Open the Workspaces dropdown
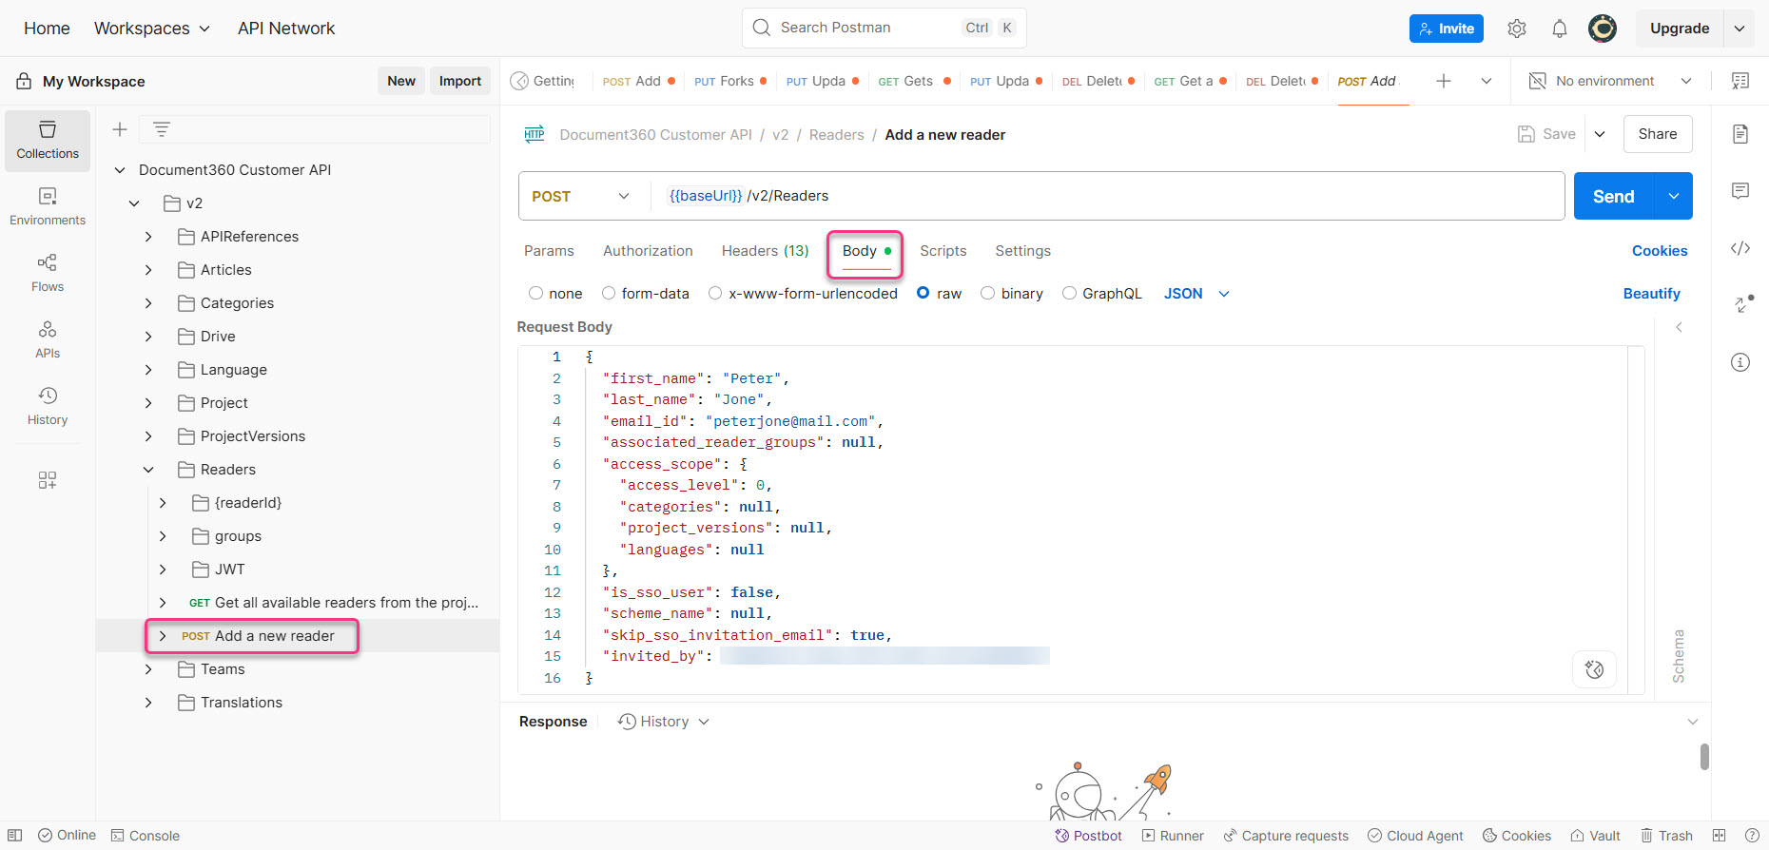Screen dimensions: 1769x850 pos(152,29)
